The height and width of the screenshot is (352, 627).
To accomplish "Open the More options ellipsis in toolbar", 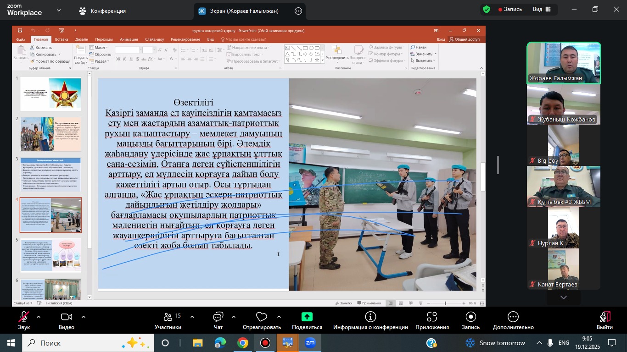I will 513,317.
